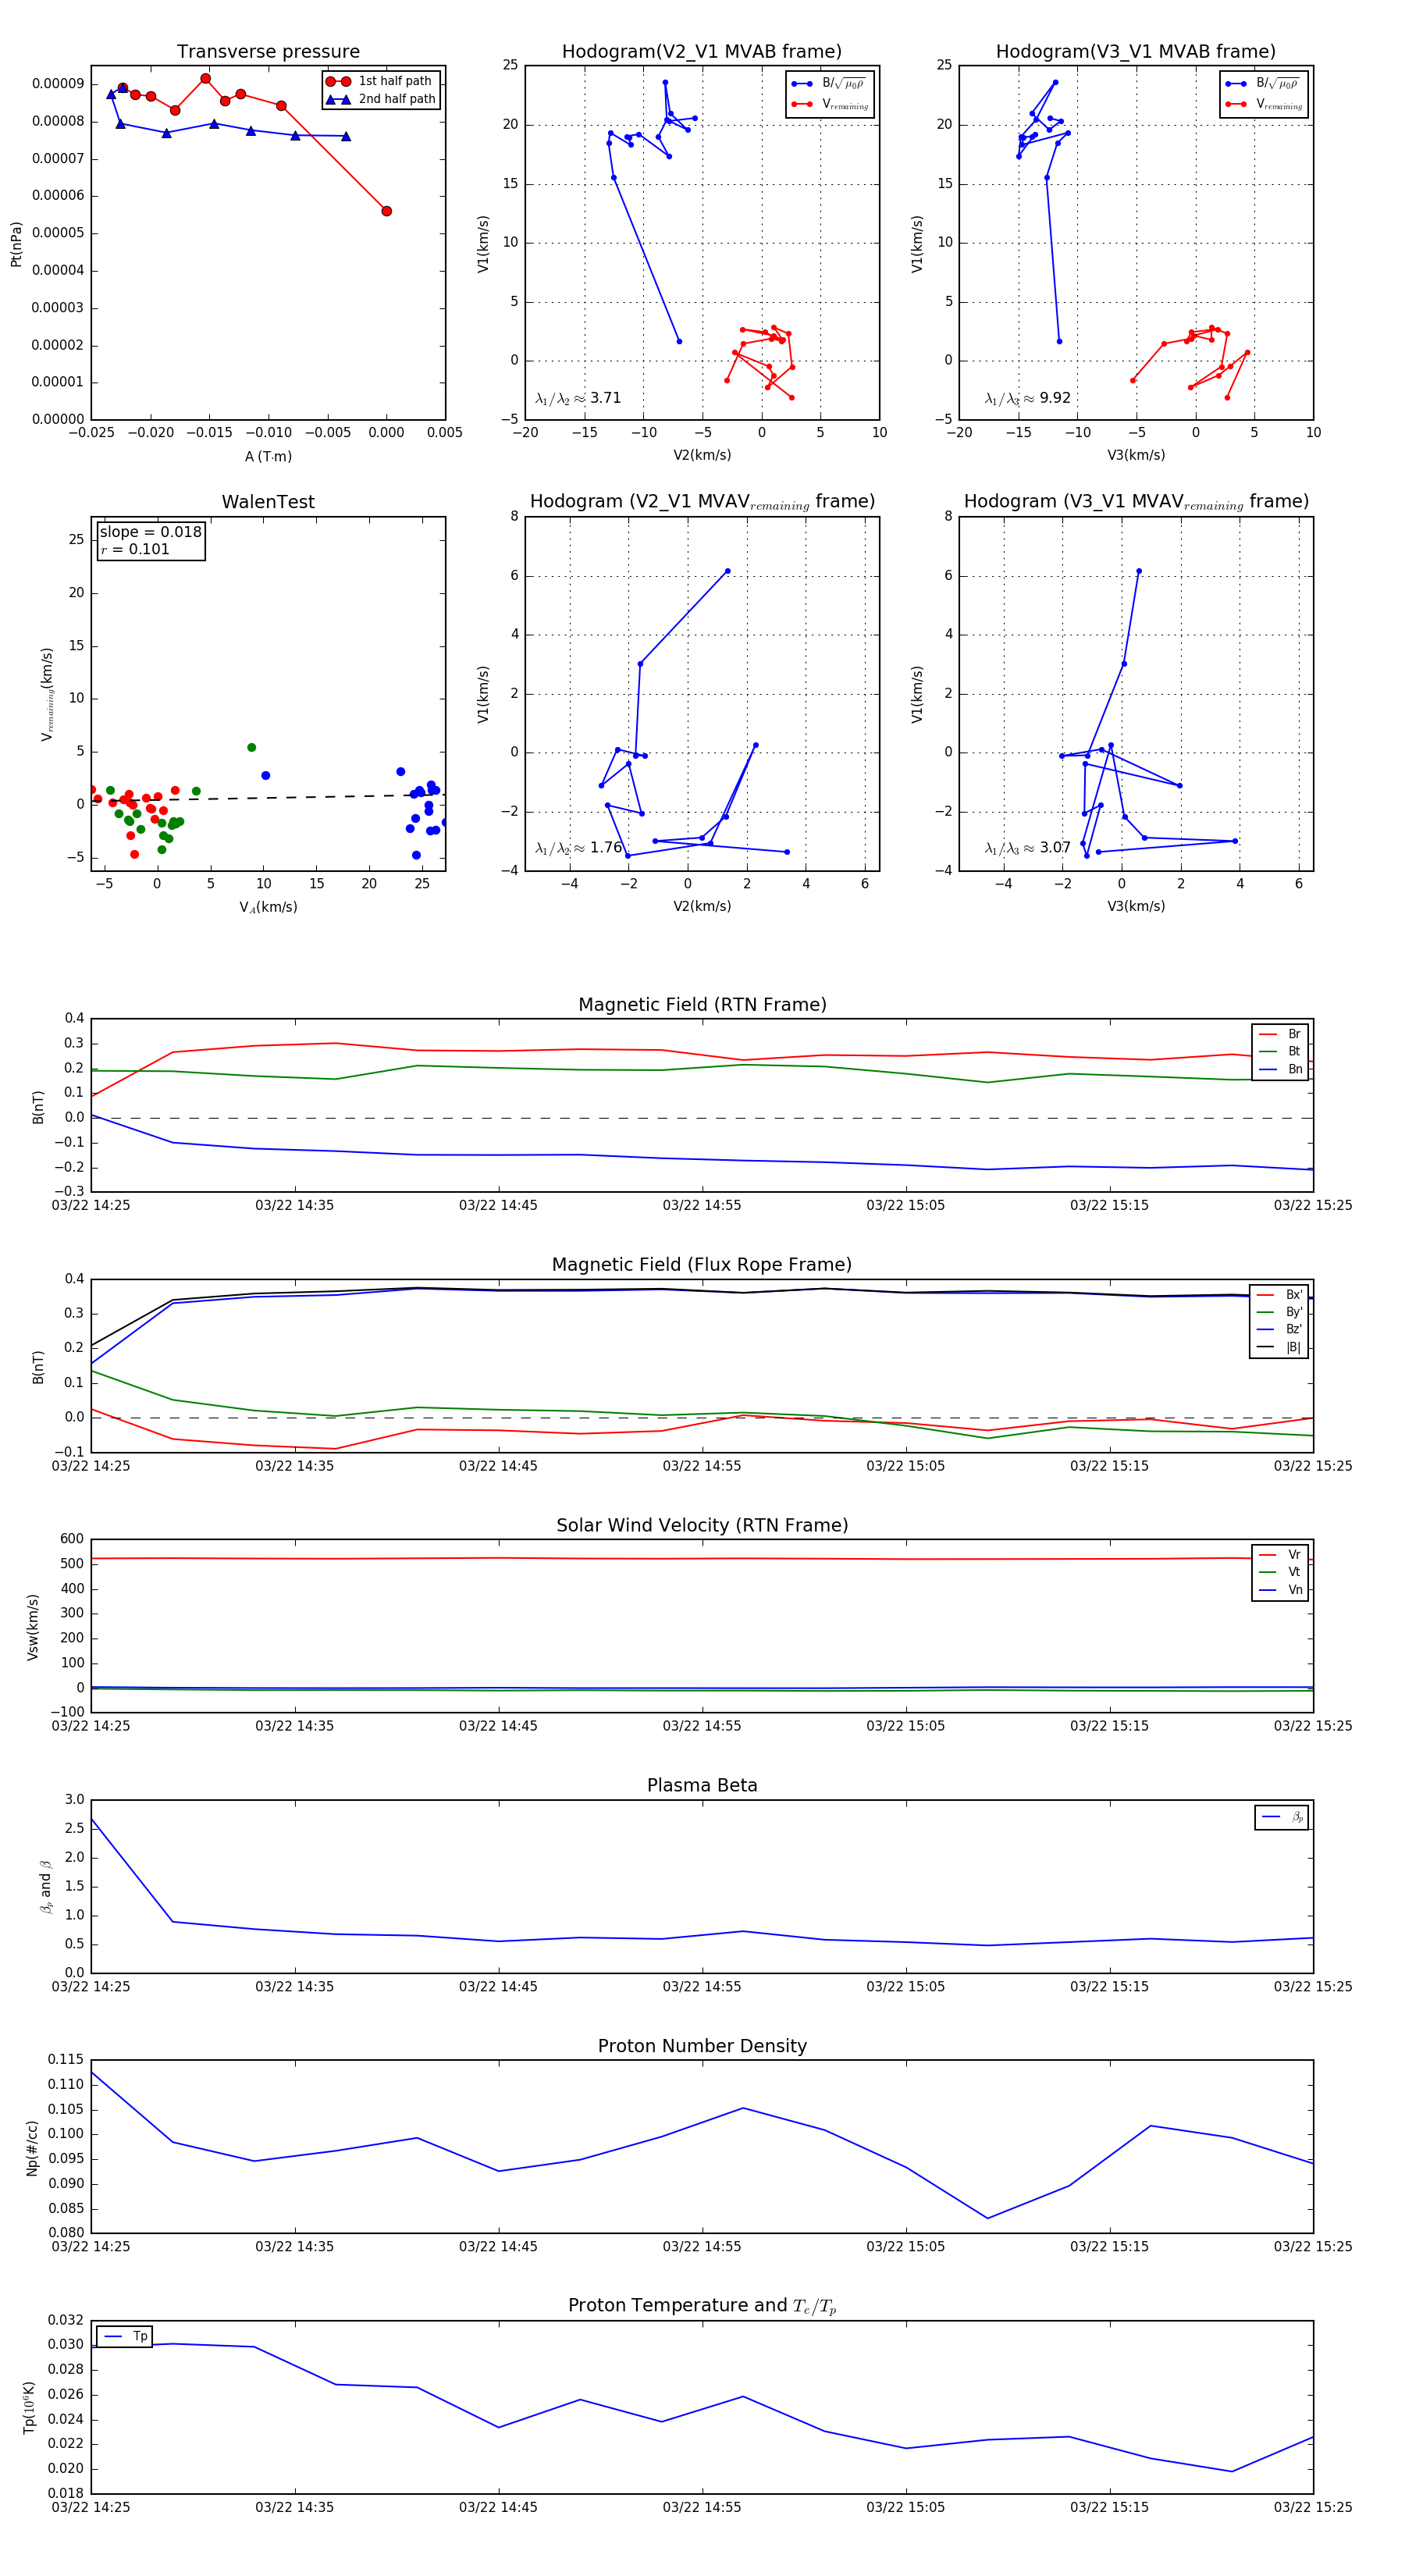This screenshot has height=2576, width=1405.
Task: Click the 'slope = 0.018' annotation
Action: coord(151,532)
